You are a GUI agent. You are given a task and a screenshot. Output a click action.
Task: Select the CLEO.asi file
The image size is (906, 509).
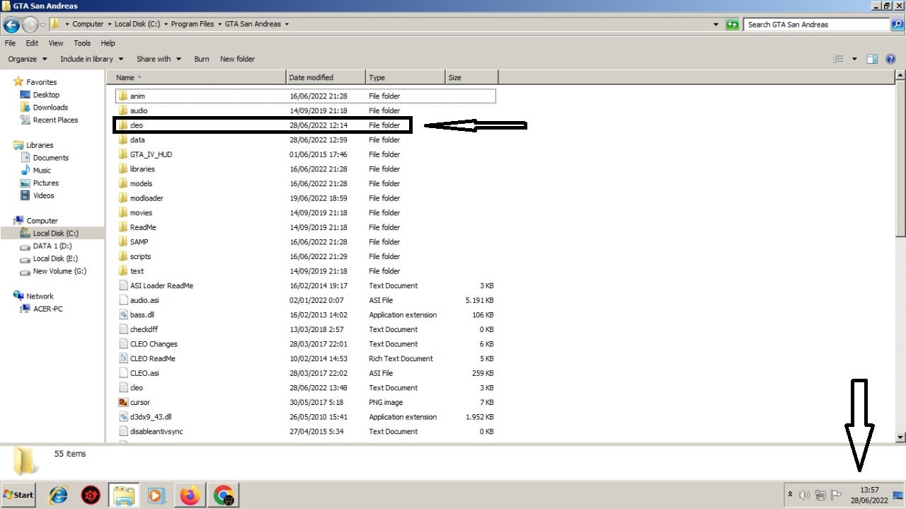coord(144,373)
